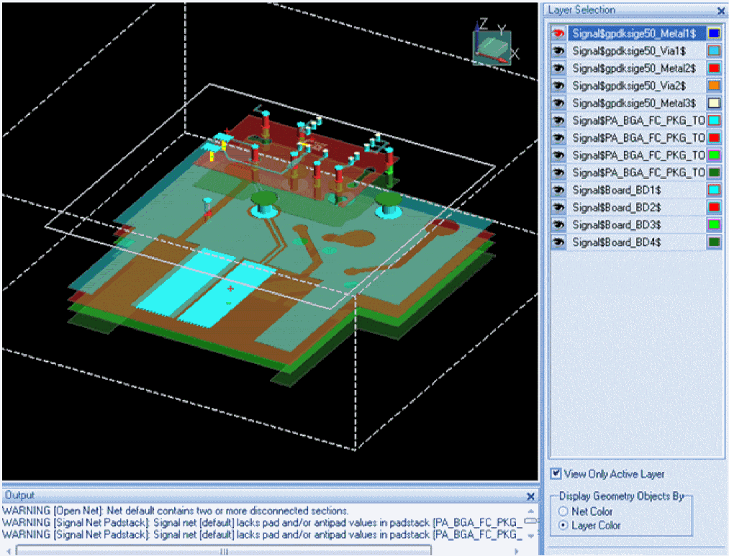The height and width of the screenshot is (556, 729).
Task: Select the Net Color radio button
Action: coord(563,511)
